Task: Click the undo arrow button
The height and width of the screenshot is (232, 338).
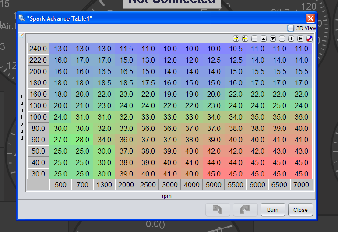Action: (218, 210)
